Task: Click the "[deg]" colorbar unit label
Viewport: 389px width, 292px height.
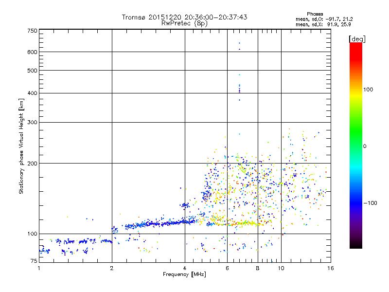Action: coord(357,39)
